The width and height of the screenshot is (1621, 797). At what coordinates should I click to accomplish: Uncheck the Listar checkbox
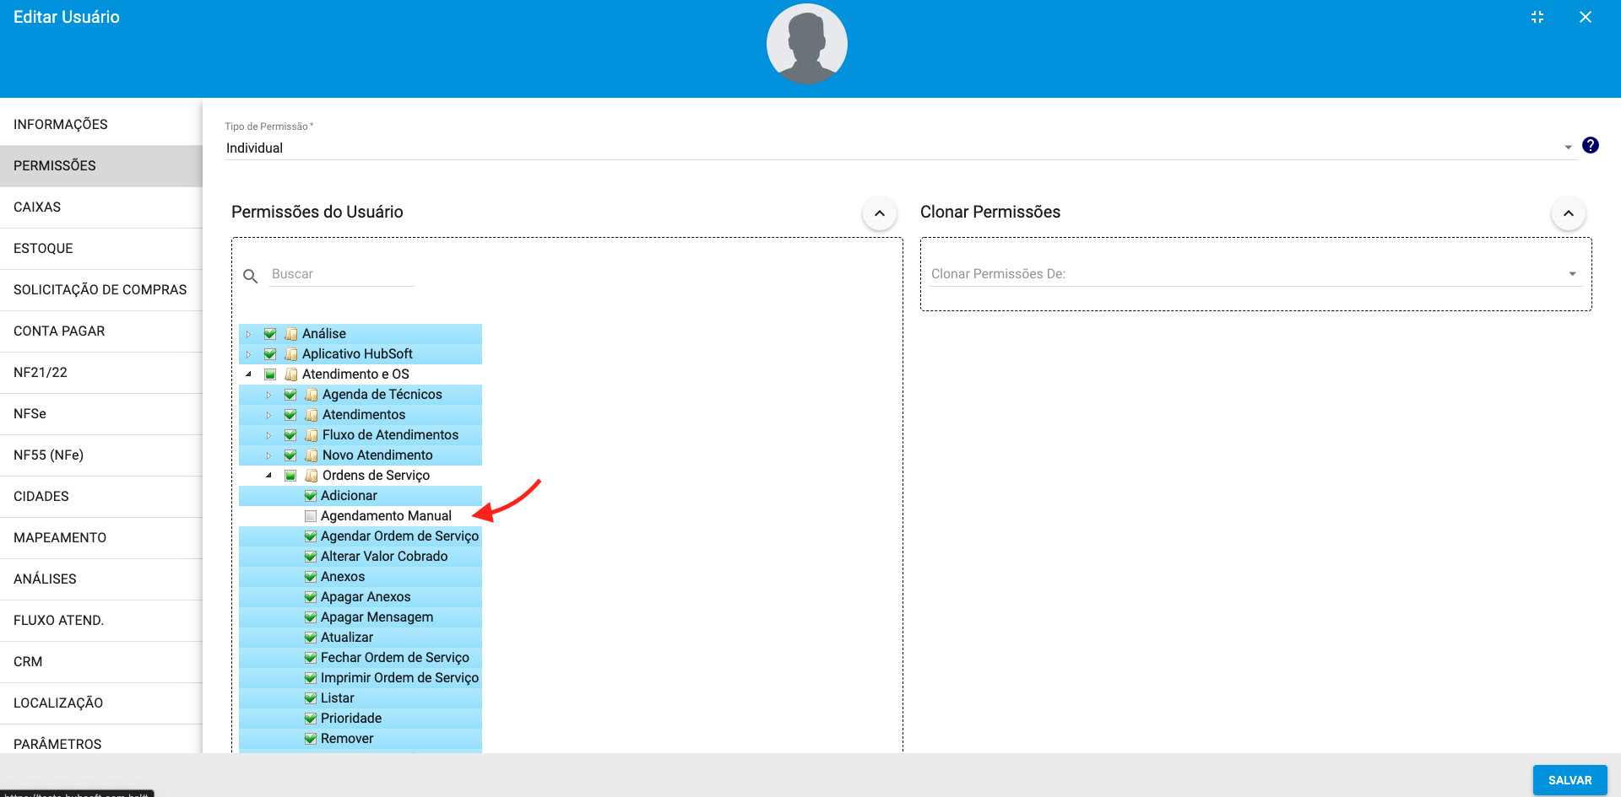(x=311, y=698)
